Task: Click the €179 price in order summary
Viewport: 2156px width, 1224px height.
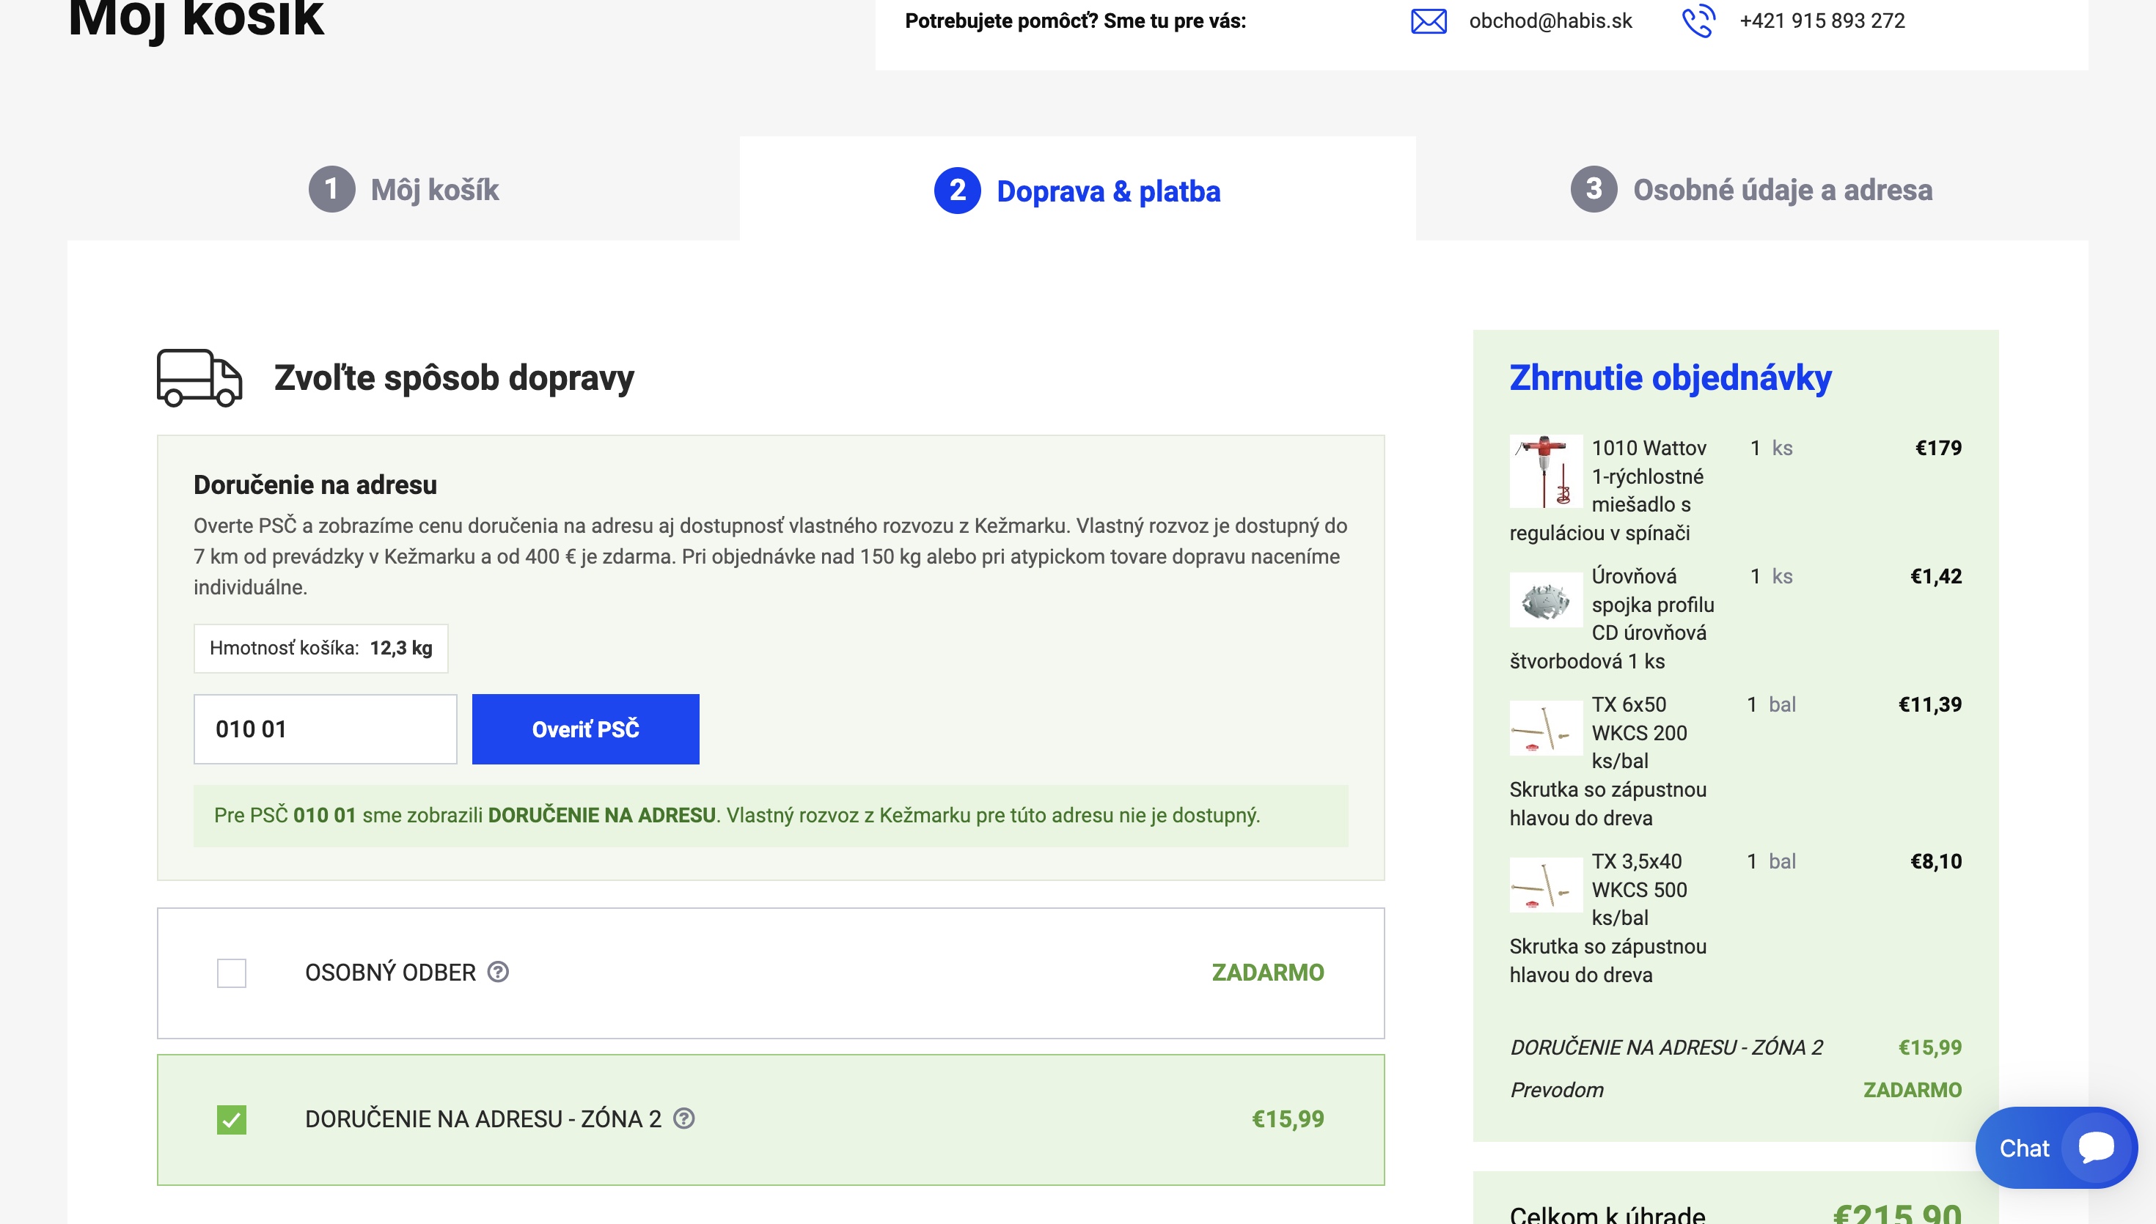Action: point(1938,448)
